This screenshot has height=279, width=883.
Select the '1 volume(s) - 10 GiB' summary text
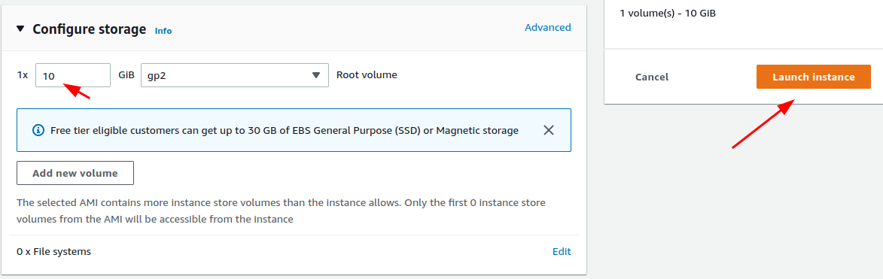667,13
